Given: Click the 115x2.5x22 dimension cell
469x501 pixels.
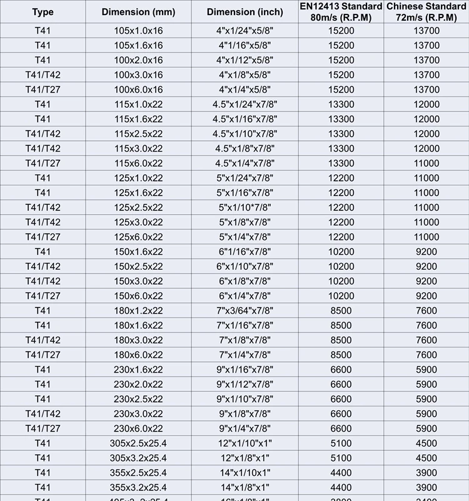Looking at the screenshot, I should [138, 134].
